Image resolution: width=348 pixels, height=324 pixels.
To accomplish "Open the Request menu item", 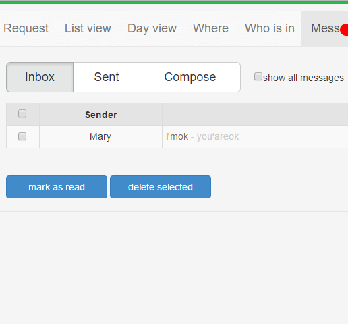I will coord(26,28).
